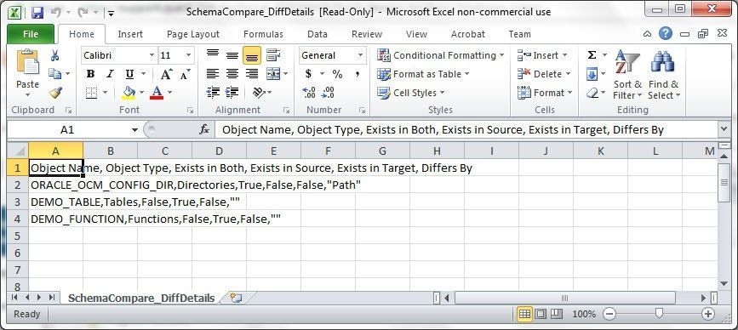Toggle Italic formatting
Viewport: 738px width, 330px height.
110,74
